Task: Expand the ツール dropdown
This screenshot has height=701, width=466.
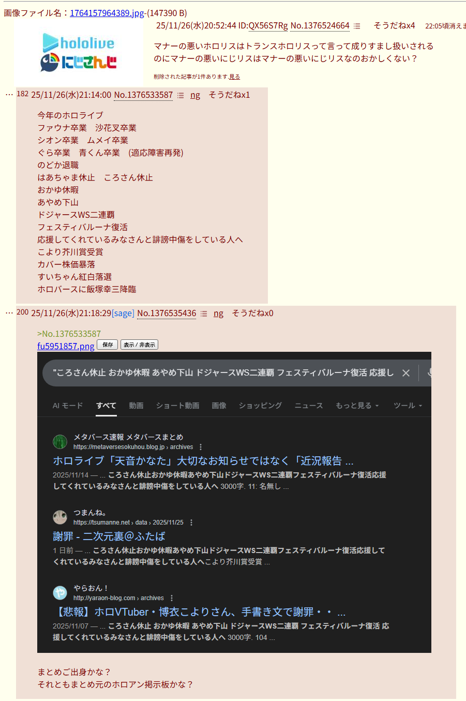Action: click(408, 406)
